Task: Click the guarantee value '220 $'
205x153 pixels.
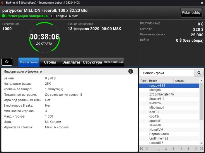Action: tap(198, 29)
